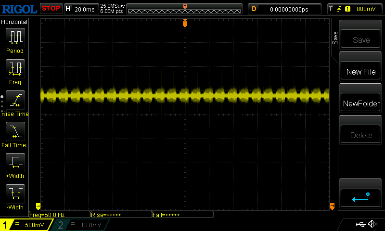This screenshot has height=231, width=385.
Task: Click the D delay 0.00000000ps readout
Action: tap(284, 9)
